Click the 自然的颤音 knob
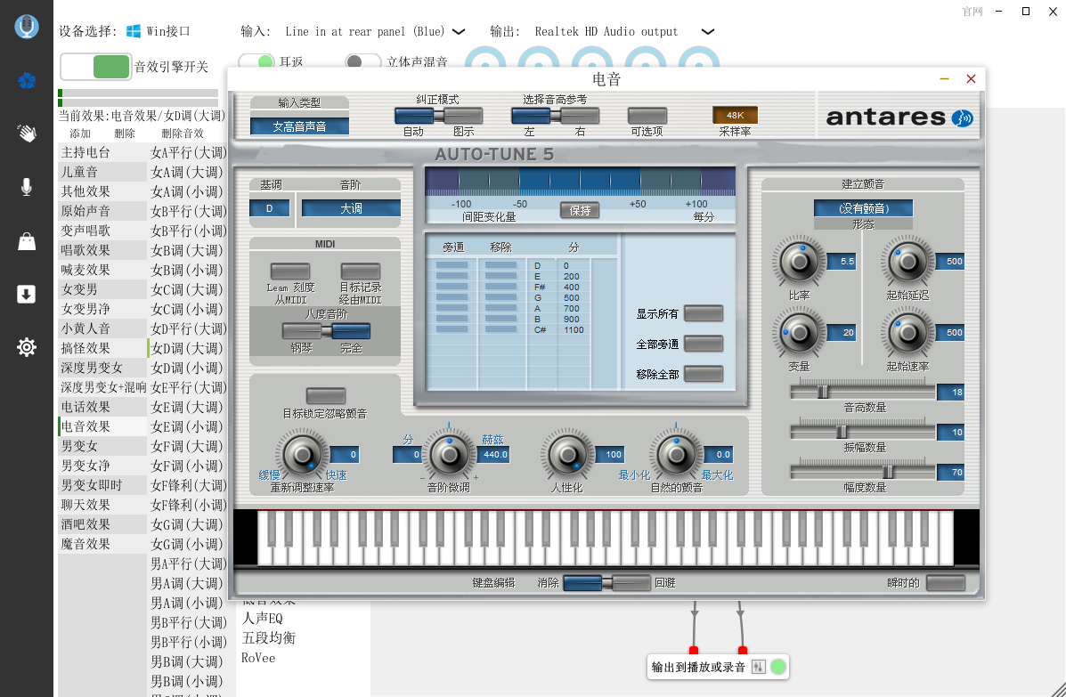The width and height of the screenshot is (1066, 697). [x=677, y=455]
